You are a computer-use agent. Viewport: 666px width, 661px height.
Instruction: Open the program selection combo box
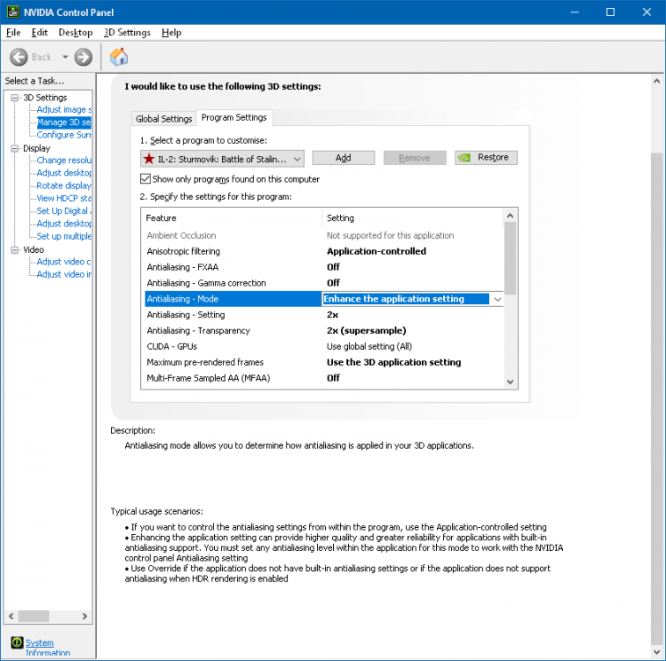coord(223,158)
